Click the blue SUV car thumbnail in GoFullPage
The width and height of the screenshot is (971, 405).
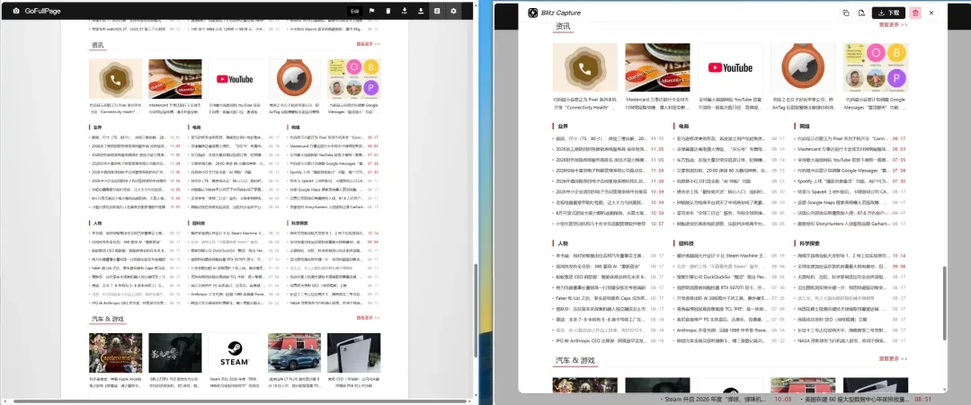point(294,352)
